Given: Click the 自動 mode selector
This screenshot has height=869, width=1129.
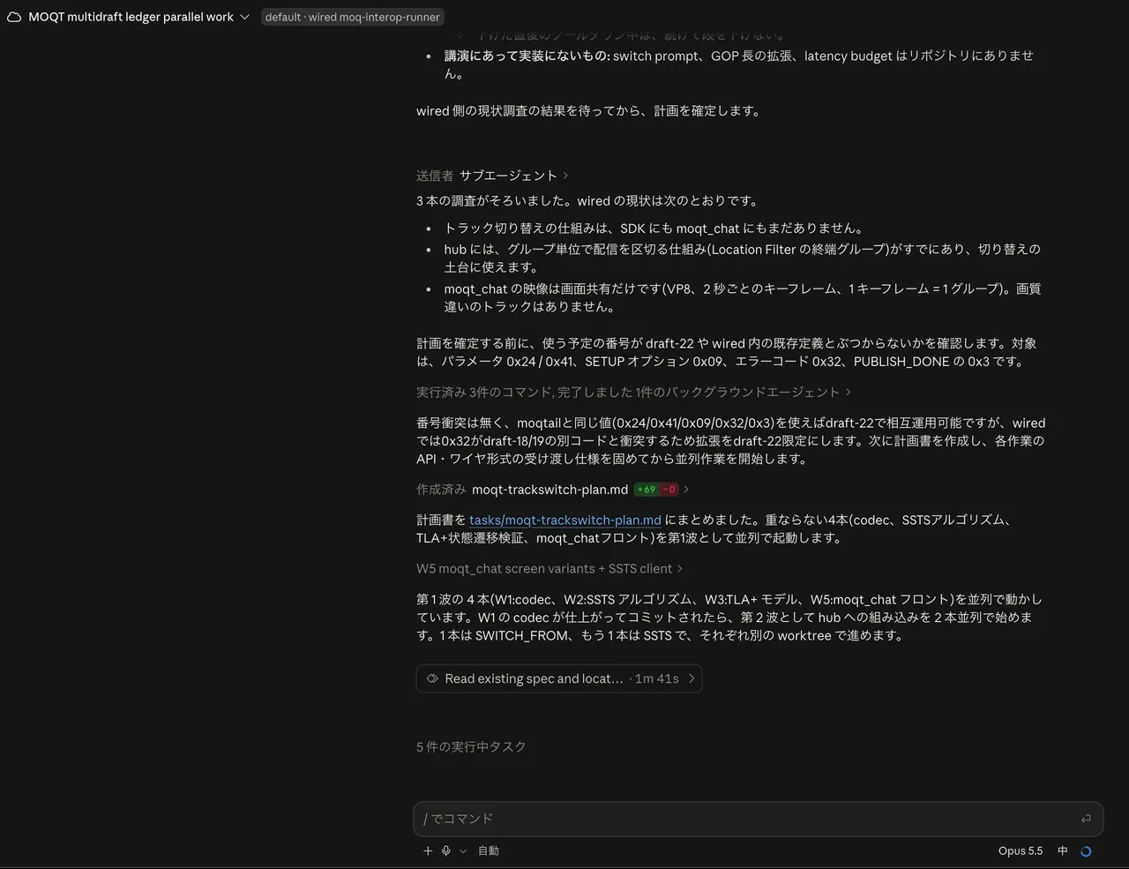Looking at the screenshot, I should coord(489,850).
